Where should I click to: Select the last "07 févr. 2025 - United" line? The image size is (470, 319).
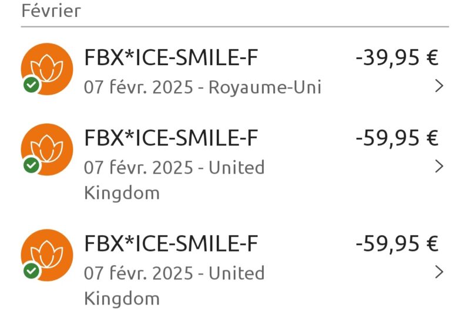tap(174, 273)
